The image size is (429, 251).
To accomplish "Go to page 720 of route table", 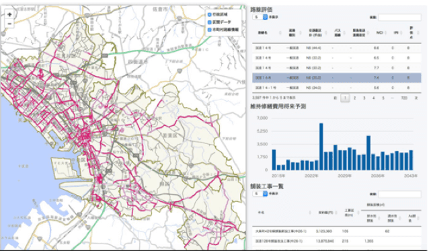I will 404,98.
